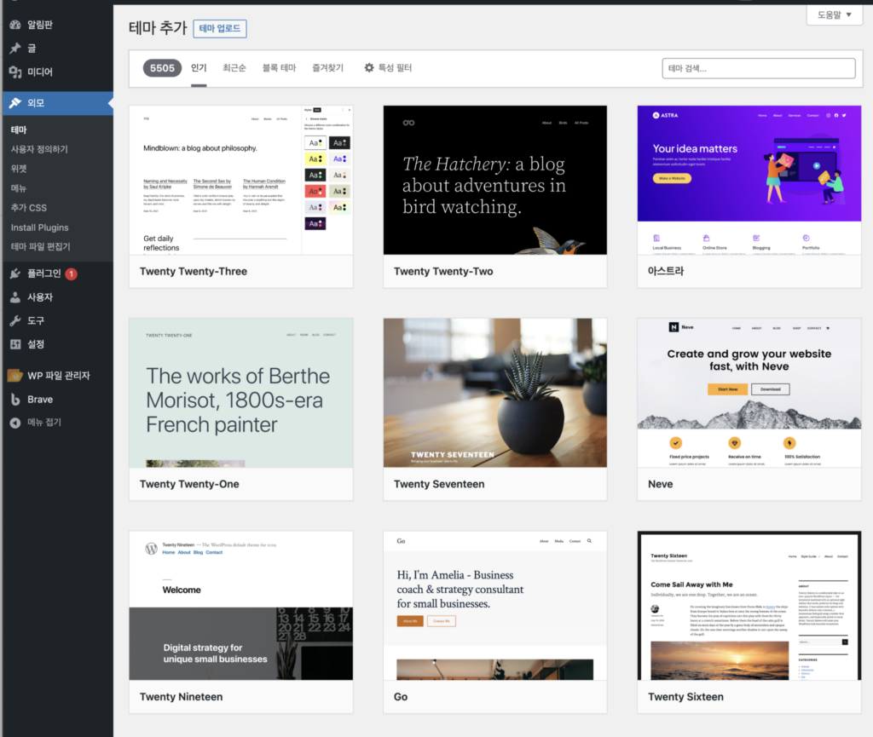The height and width of the screenshot is (737, 873).
Task: Click the paintbrush icon for 외모
Action: (15, 103)
